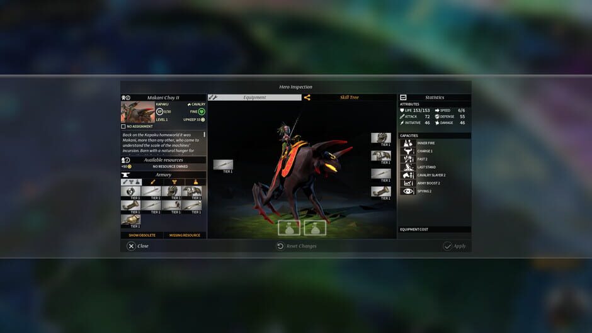Screen dimensions: 592x333
Task: Toggle the Missing Resource filter
Action: coord(185,235)
